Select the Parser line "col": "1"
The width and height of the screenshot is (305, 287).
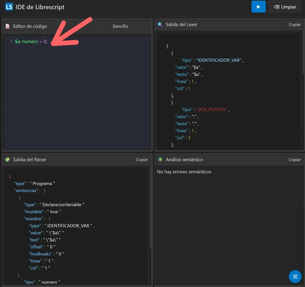(39, 268)
